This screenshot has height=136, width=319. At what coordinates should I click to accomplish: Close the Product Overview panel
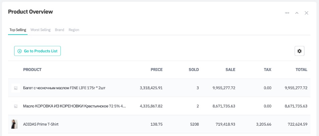click(306, 13)
